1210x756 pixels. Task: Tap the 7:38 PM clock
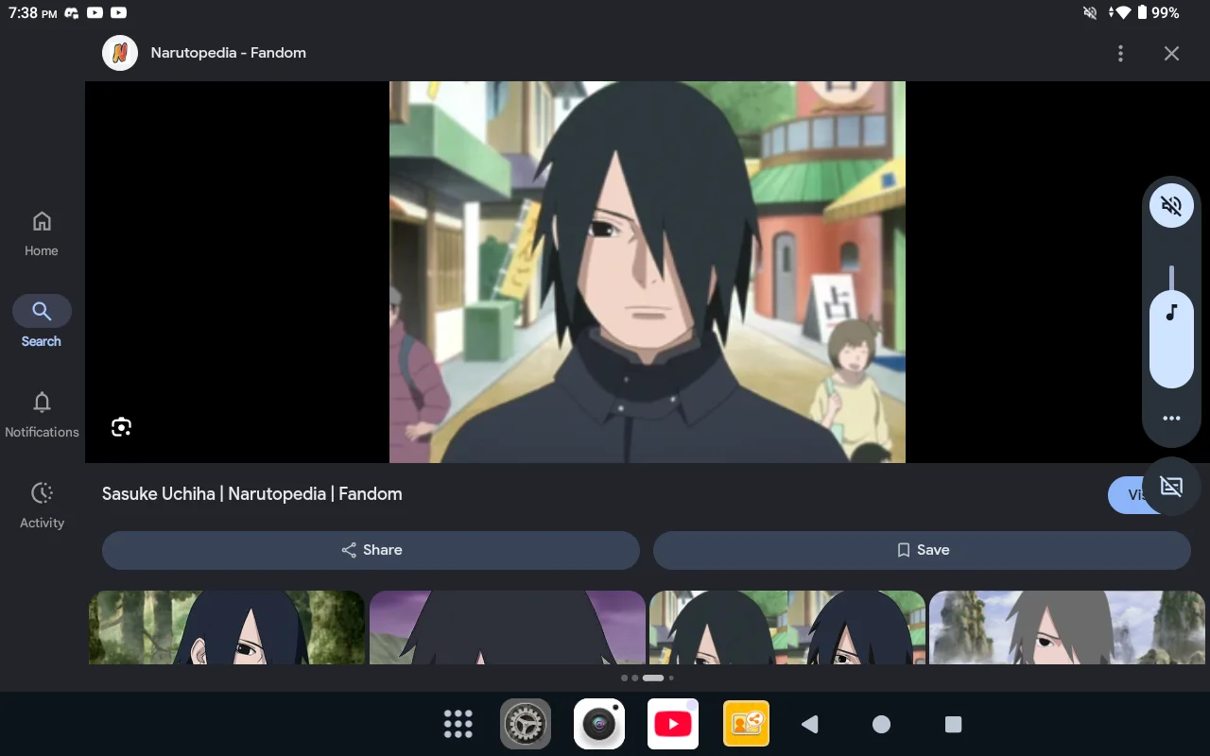(33, 13)
